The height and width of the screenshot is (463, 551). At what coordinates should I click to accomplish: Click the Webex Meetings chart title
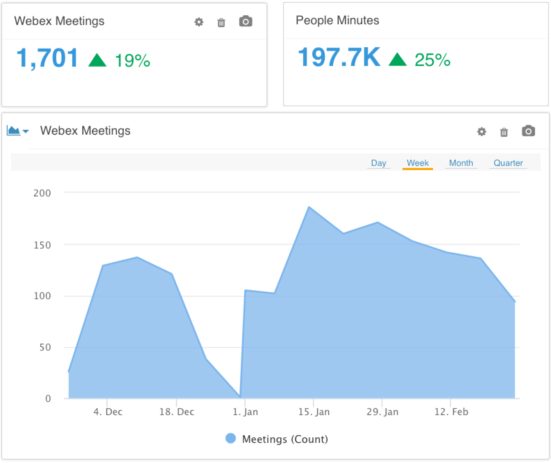pyautogui.click(x=85, y=131)
